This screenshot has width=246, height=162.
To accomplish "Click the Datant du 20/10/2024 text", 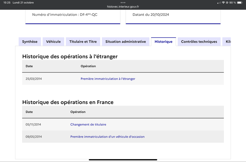I will point(151,15).
